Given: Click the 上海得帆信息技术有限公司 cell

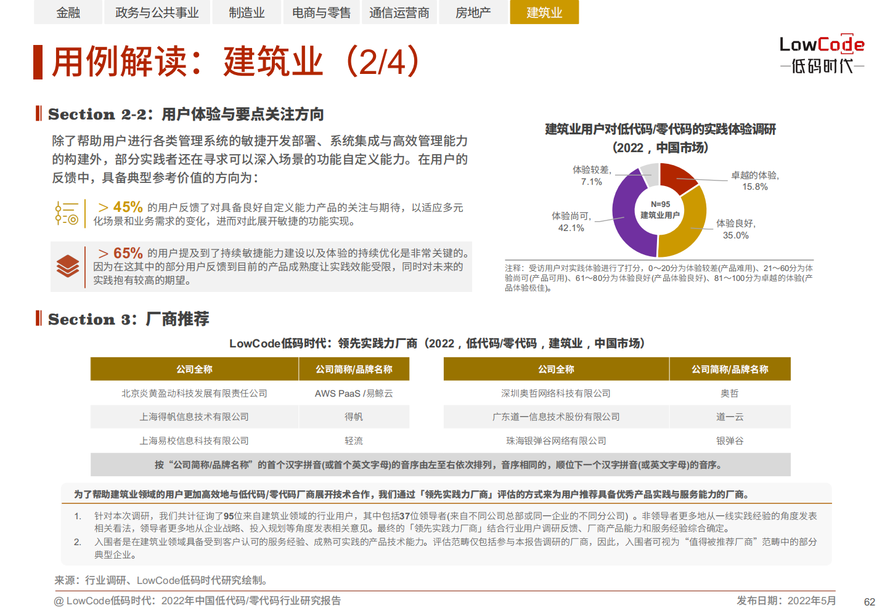Looking at the screenshot, I should tap(194, 416).
